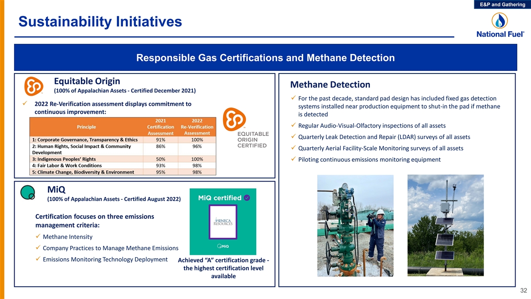Click the Sustainability Initiatives slide title

point(100,21)
